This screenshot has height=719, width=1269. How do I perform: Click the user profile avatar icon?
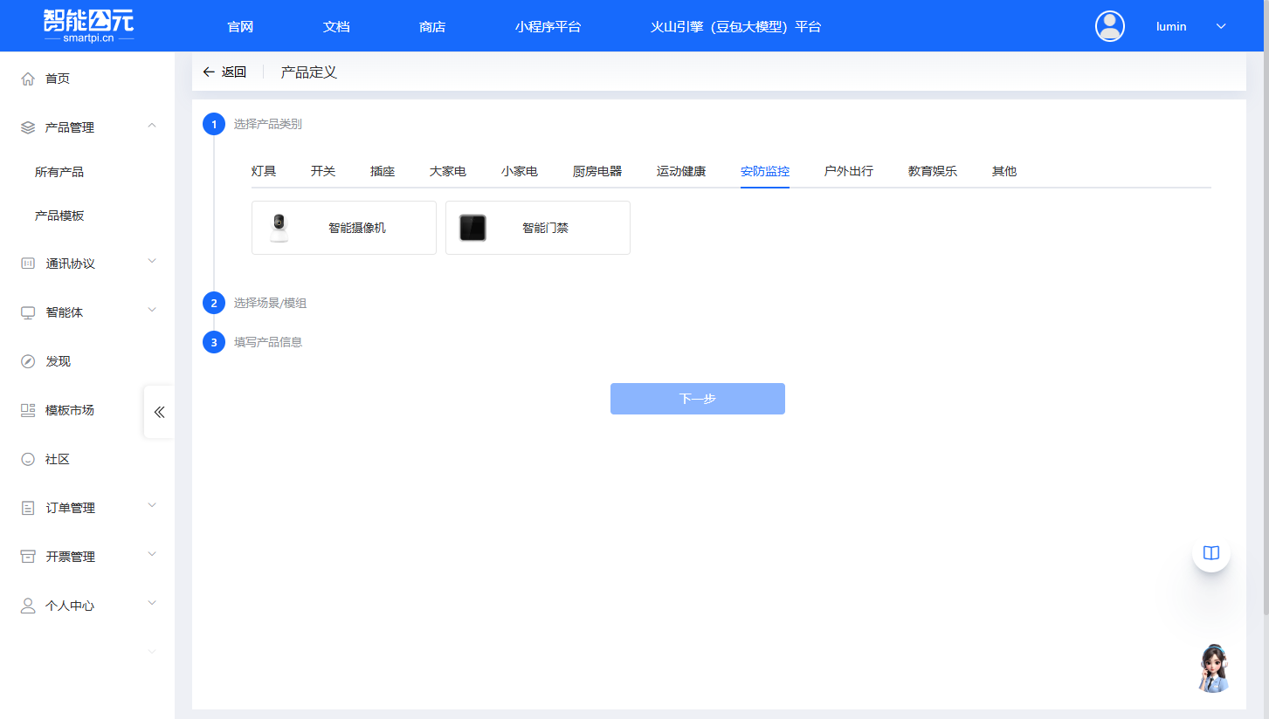pyautogui.click(x=1109, y=26)
